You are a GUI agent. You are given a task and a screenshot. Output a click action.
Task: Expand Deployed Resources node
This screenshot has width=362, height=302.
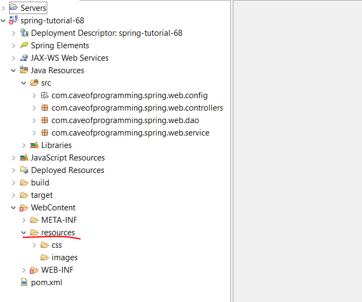click(14, 170)
